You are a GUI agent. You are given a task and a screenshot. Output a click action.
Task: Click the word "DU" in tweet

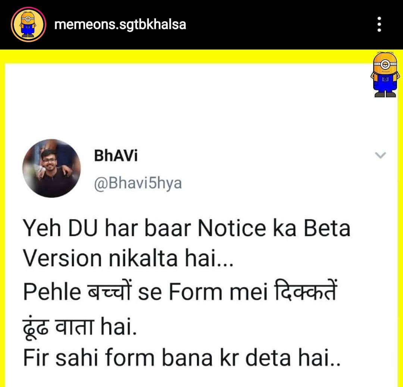pos(83,228)
